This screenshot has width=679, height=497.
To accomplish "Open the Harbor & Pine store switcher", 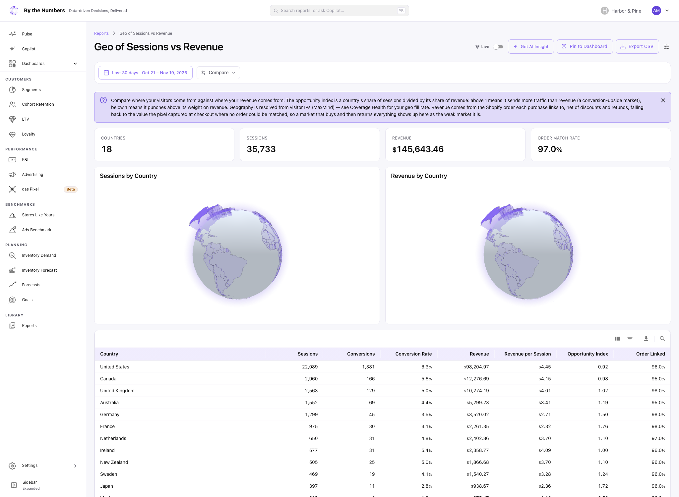I will [621, 11].
